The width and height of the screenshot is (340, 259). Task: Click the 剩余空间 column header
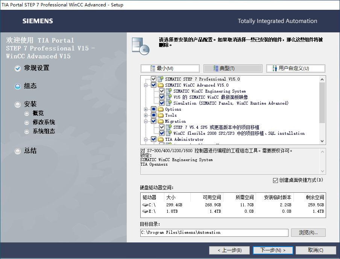coord(309,197)
